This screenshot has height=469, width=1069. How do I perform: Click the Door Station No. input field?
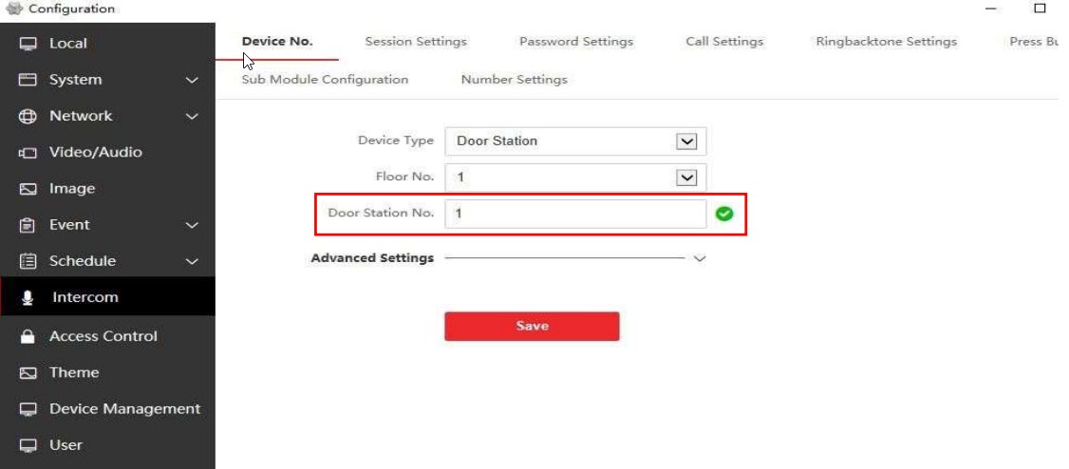[575, 214]
